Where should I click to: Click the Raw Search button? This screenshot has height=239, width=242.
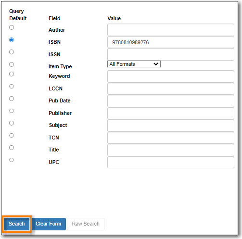pos(86,224)
